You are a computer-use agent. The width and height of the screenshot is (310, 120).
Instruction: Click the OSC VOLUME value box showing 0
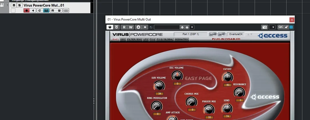click(178, 84)
